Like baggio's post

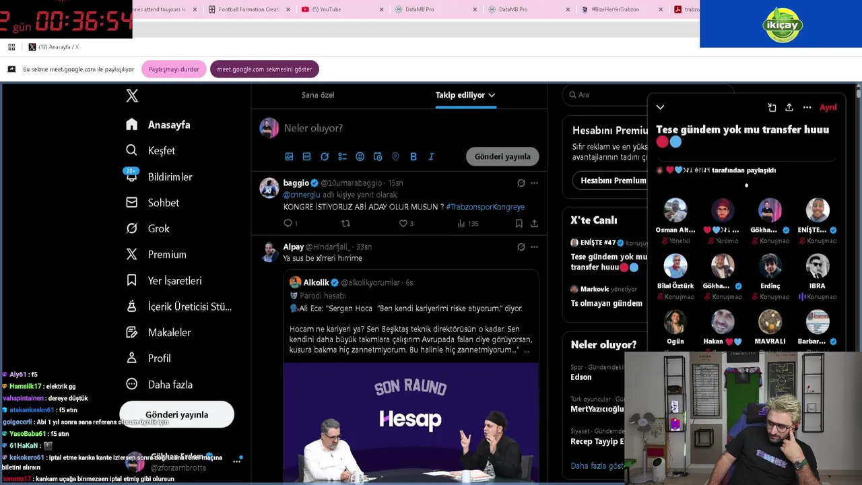(403, 223)
